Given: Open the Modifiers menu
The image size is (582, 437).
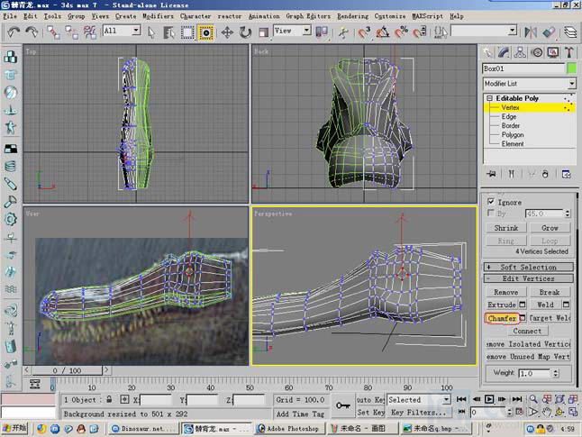Looking at the screenshot, I should point(158,16).
